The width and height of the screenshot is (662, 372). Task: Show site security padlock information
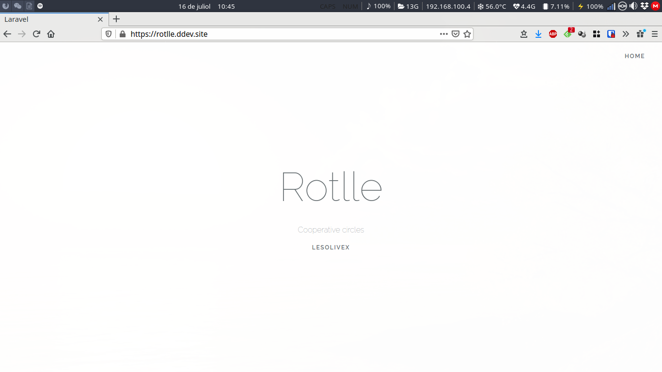(x=122, y=34)
